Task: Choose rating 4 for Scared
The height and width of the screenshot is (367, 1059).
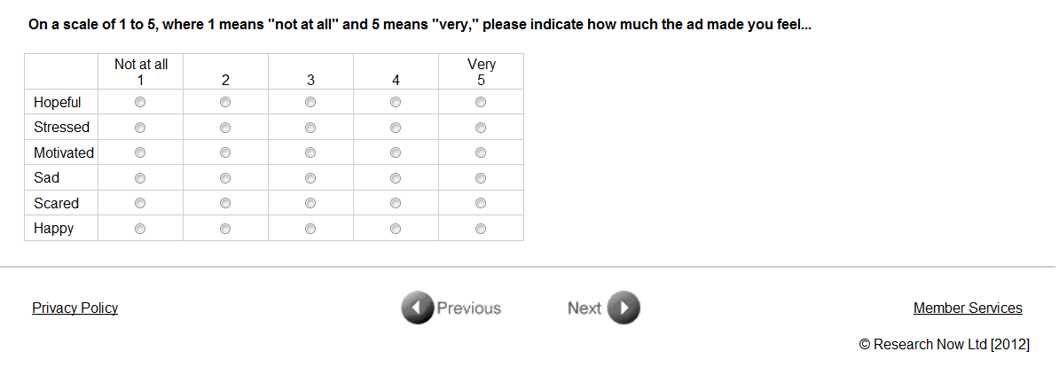Action: [396, 204]
